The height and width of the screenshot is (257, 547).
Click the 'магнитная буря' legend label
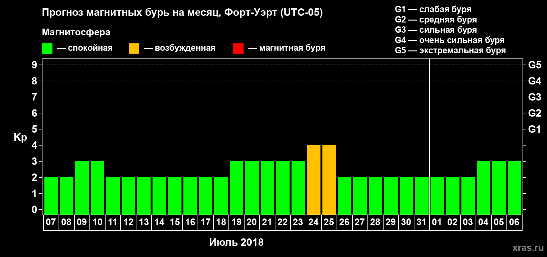(x=292, y=48)
